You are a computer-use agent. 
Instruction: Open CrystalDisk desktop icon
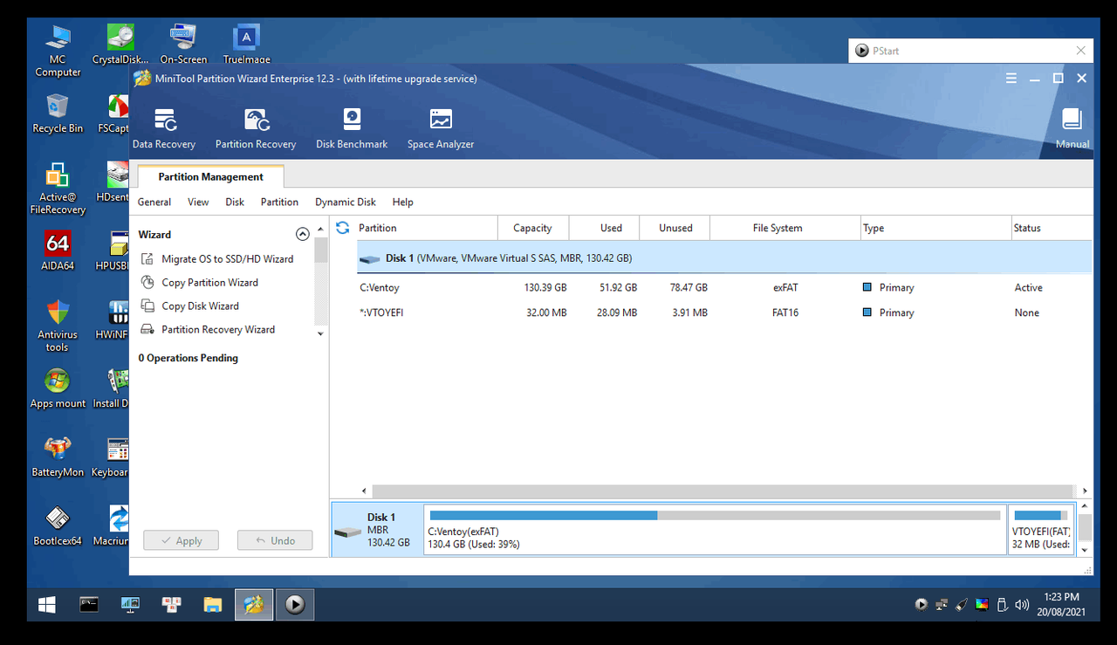(x=120, y=45)
